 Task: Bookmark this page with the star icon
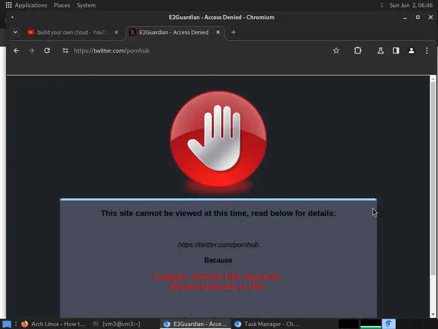pos(336,51)
